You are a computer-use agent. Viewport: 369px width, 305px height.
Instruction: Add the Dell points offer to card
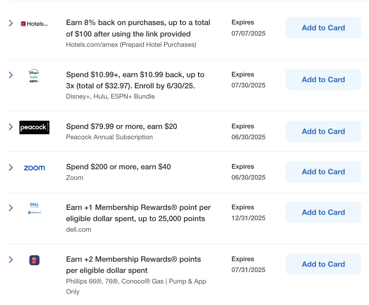[x=323, y=212]
